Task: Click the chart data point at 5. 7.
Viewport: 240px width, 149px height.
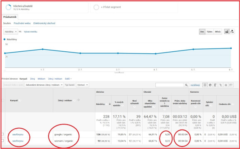Action: (193, 49)
